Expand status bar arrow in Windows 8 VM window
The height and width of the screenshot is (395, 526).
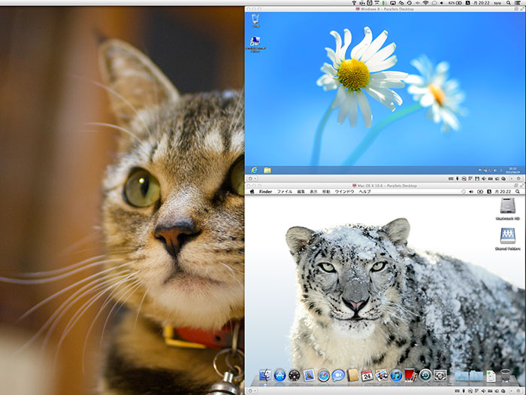(512, 179)
